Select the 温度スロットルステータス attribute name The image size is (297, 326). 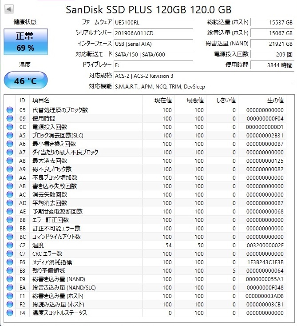coord(59,313)
